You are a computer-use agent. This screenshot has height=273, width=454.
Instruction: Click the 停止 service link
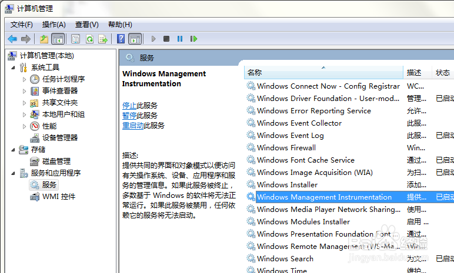click(129, 106)
